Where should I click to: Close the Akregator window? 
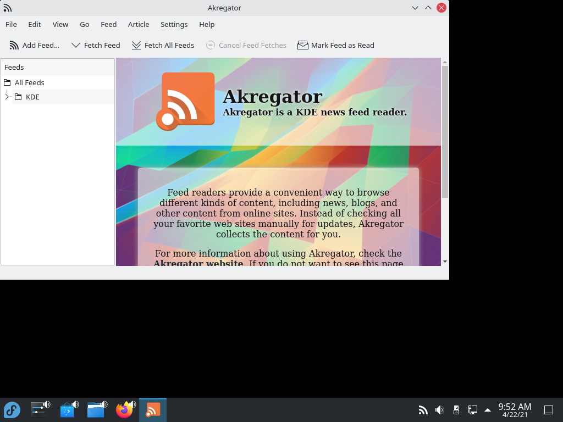[x=441, y=8]
